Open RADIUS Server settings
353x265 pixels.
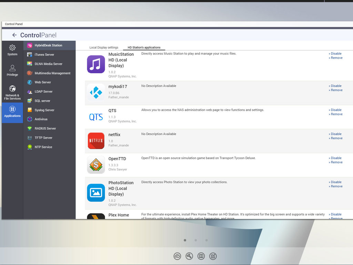pyautogui.click(x=50, y=128)
